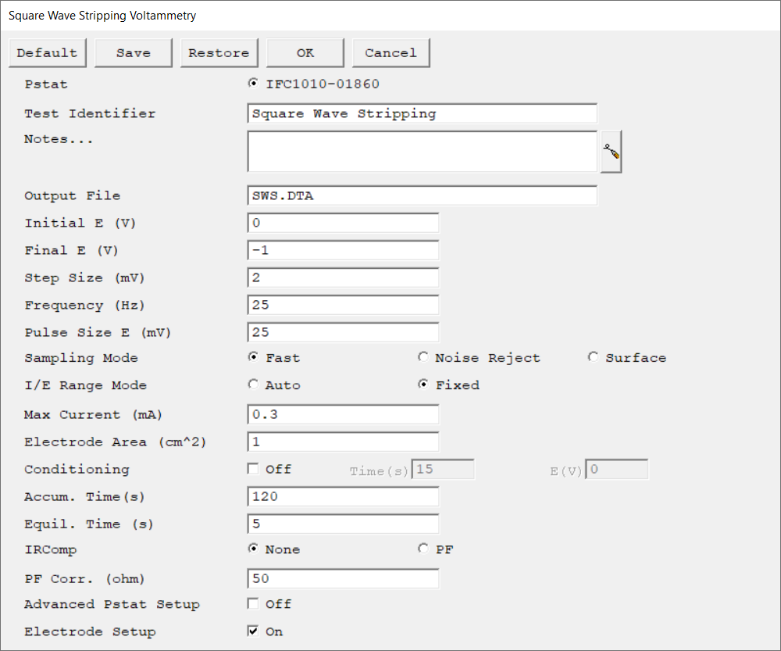The image size is (781, 651).
Task: Click the Pstat label
Action: (x=46, y=84)
